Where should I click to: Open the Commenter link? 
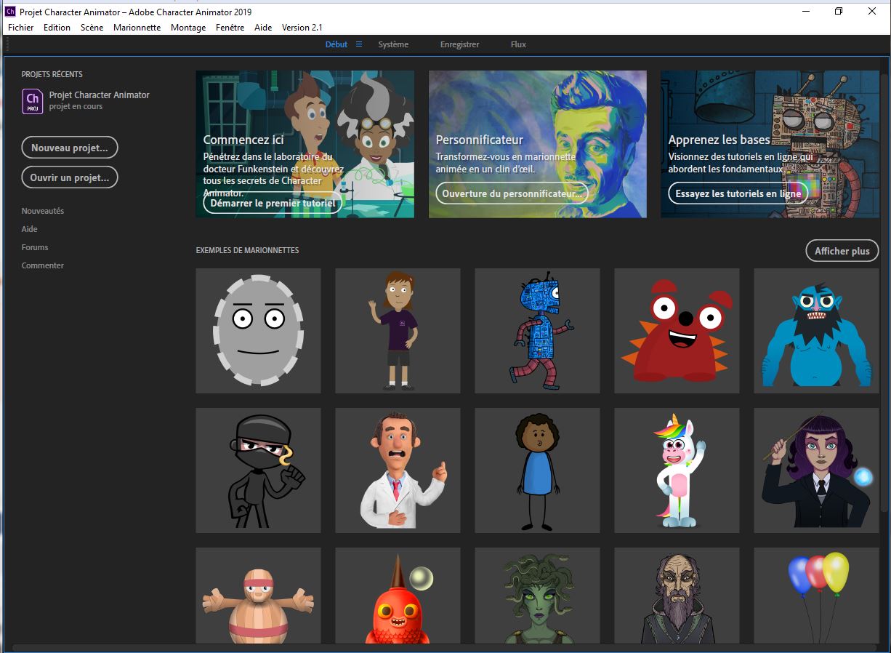click(43, 265)
